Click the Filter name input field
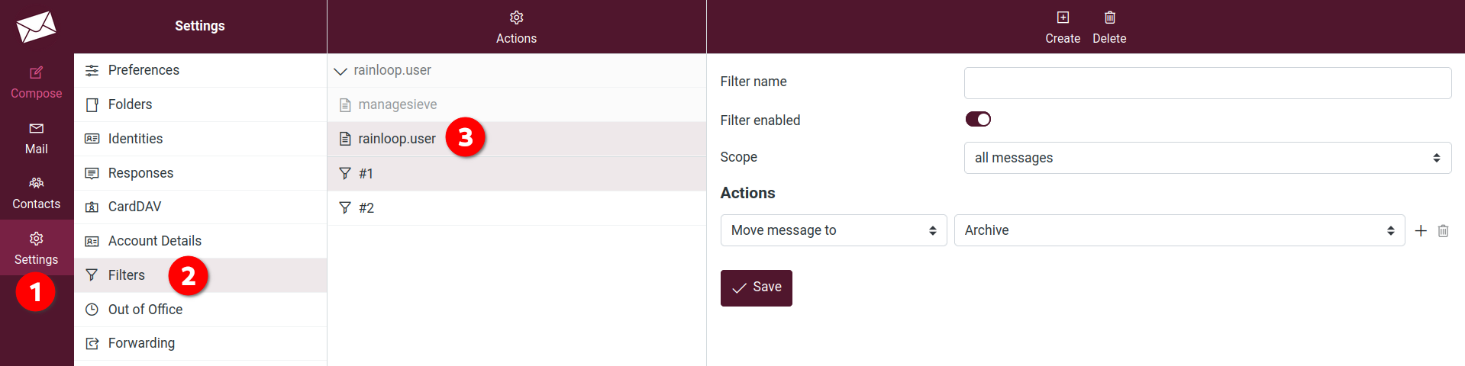Screen dimensions: 1465x366 (1207, 83)
